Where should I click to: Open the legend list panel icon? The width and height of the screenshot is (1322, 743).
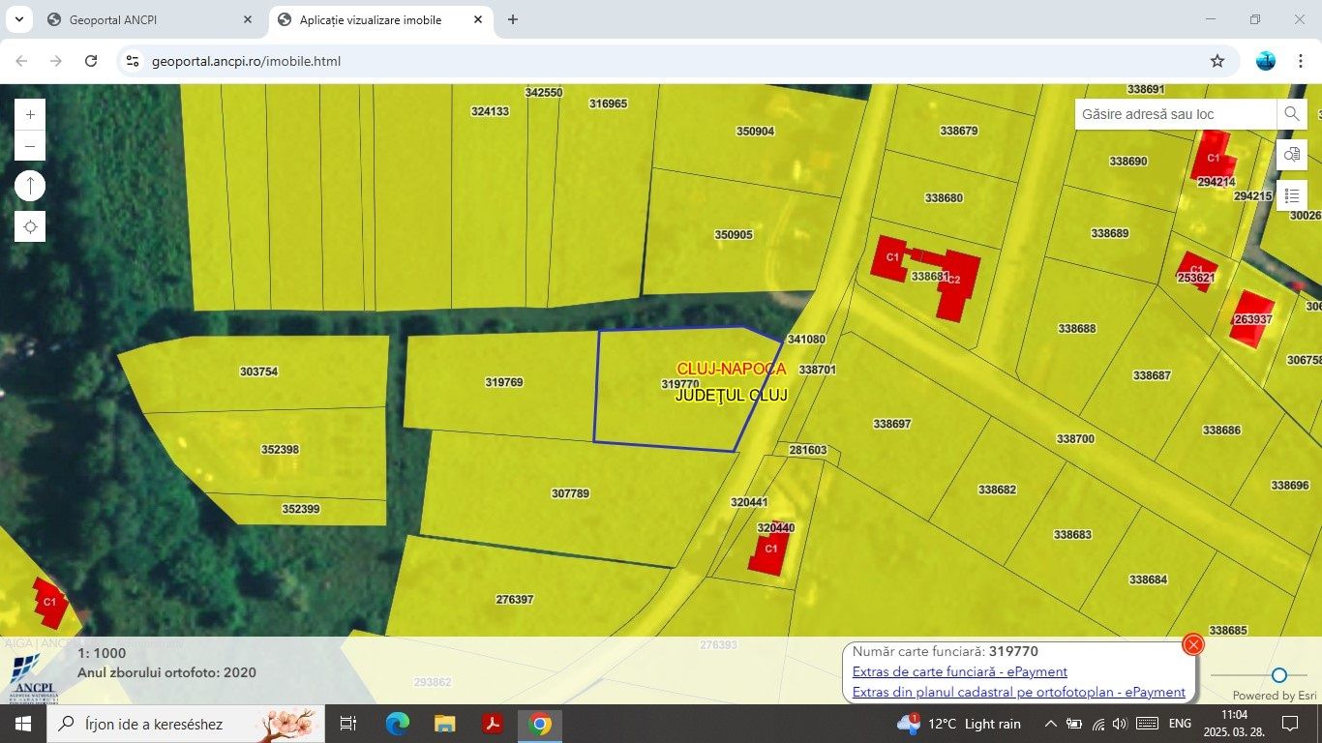pos(1292,195)
